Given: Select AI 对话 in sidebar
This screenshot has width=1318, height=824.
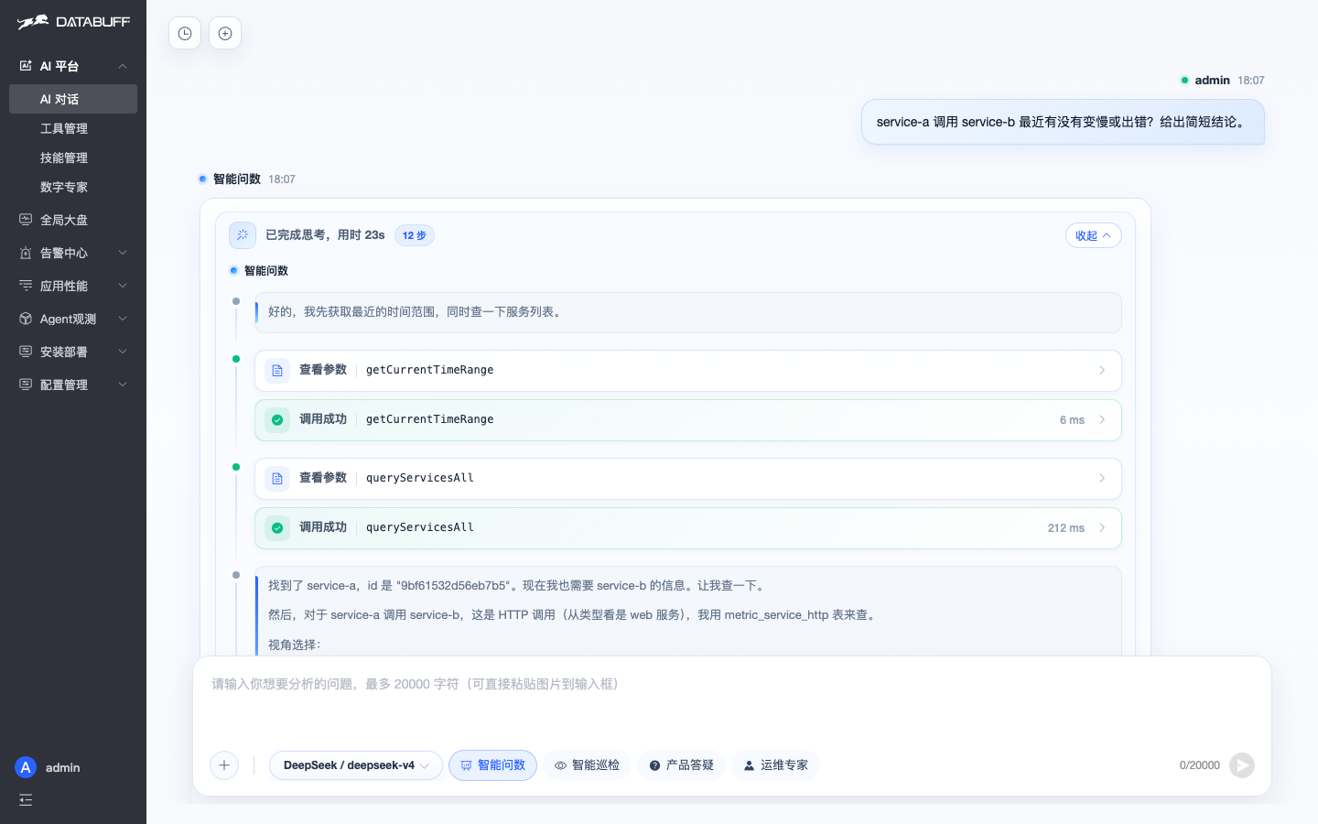Looking at the screenshot, I should (73, 99).
